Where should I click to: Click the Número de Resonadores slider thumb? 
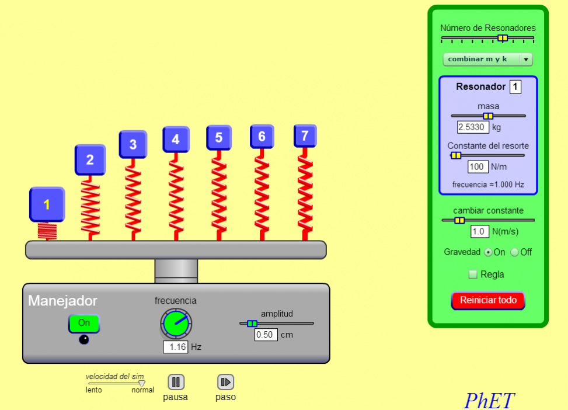tap(503, 38)
